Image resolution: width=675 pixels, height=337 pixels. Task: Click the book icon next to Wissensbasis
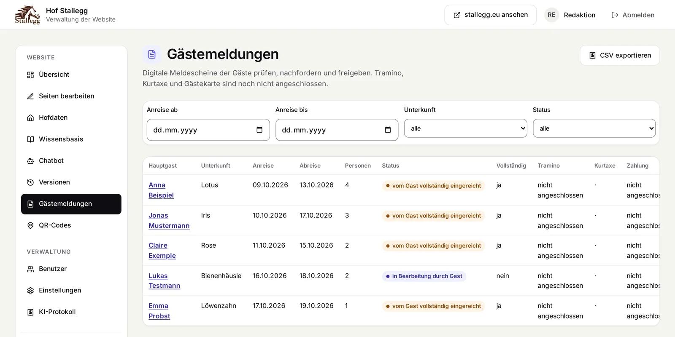30,139
